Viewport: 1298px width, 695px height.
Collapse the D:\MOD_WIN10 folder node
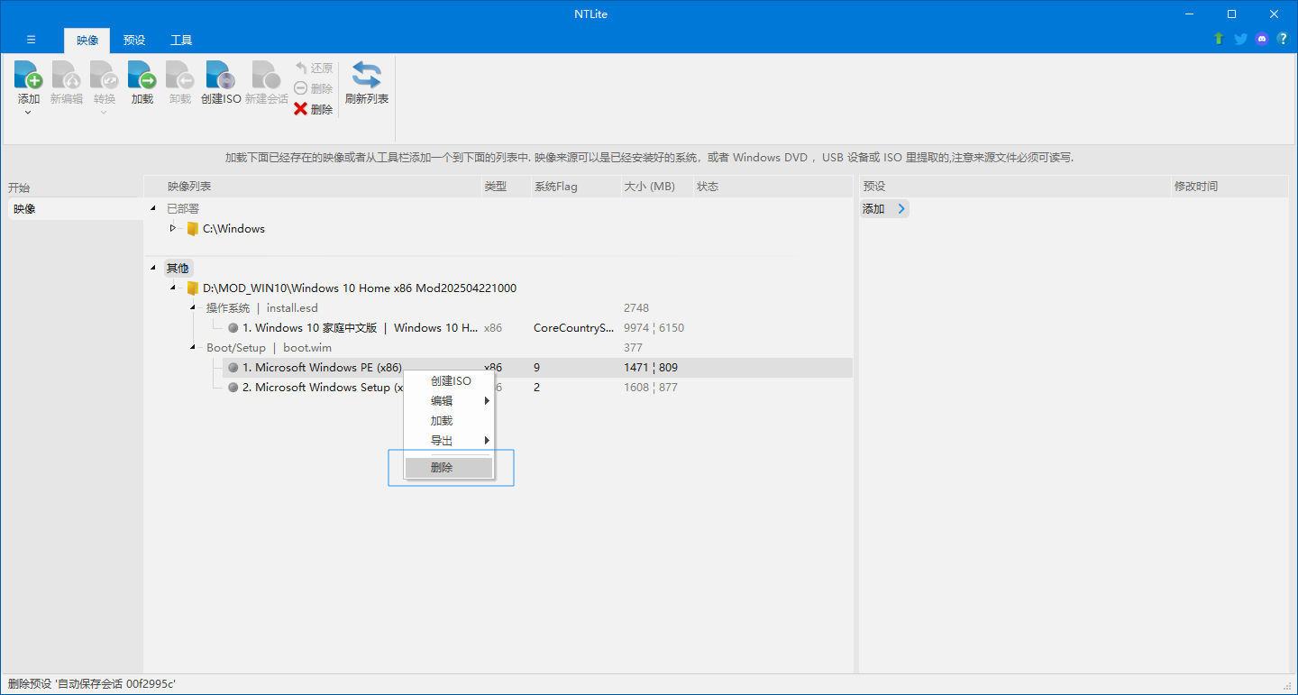click(172, 288)
